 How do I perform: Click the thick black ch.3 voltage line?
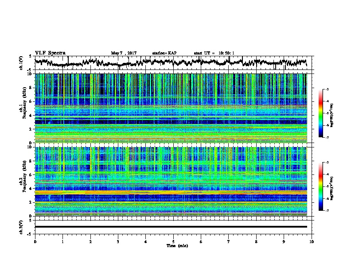pyautogui.click(x=171, y=227)
